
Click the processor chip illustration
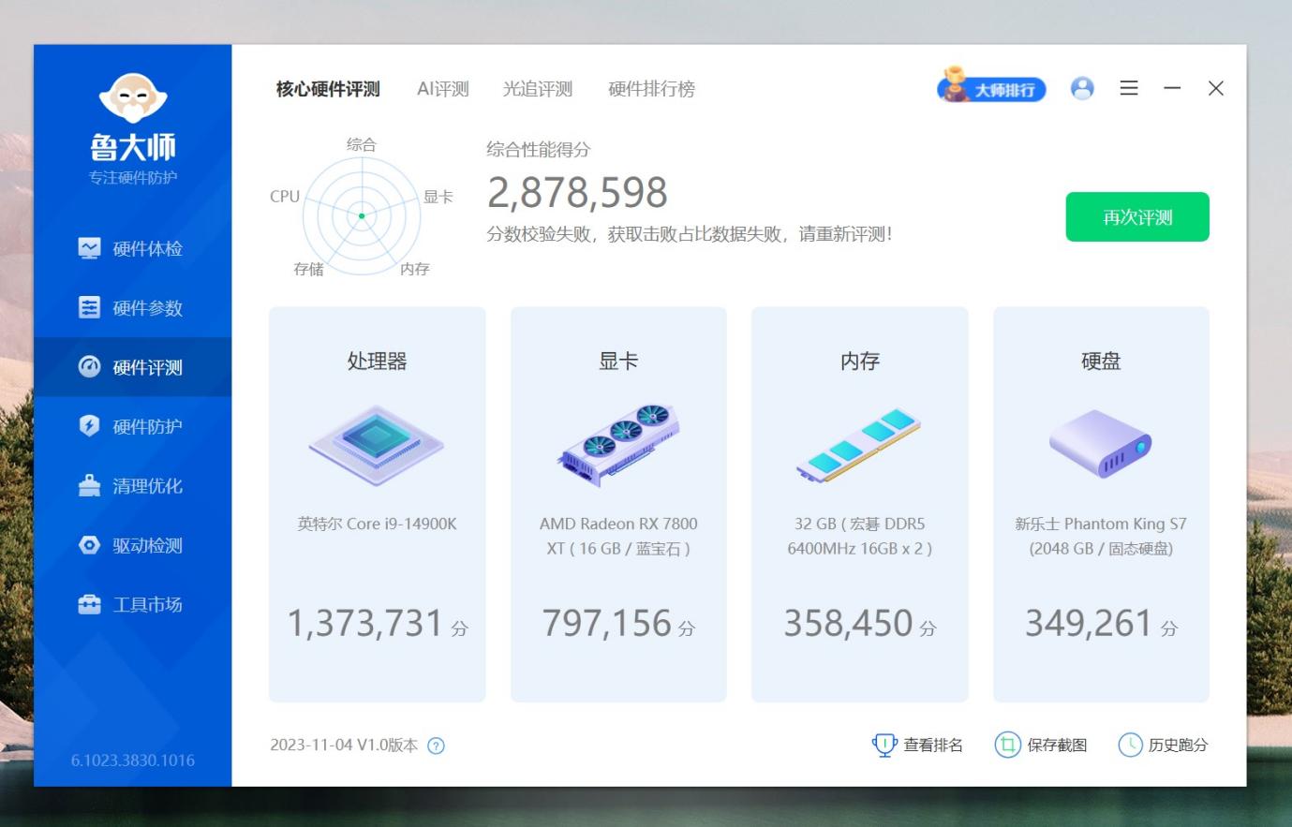pyautogui.click(x=377, y=445)
